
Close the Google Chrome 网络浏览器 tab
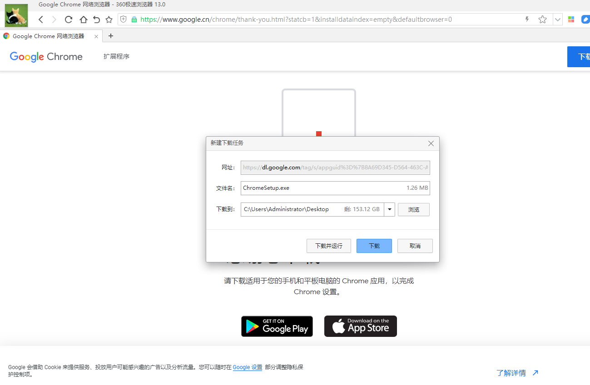click(x=96, y=36)
